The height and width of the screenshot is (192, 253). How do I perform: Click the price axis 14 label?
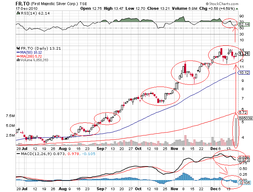pyautogui.click(x=242, y=50)
